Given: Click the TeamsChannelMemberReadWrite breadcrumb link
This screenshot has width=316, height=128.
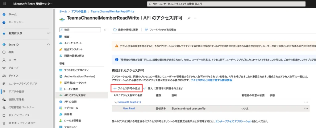Looking at the screenshot, I should point(112,11).
